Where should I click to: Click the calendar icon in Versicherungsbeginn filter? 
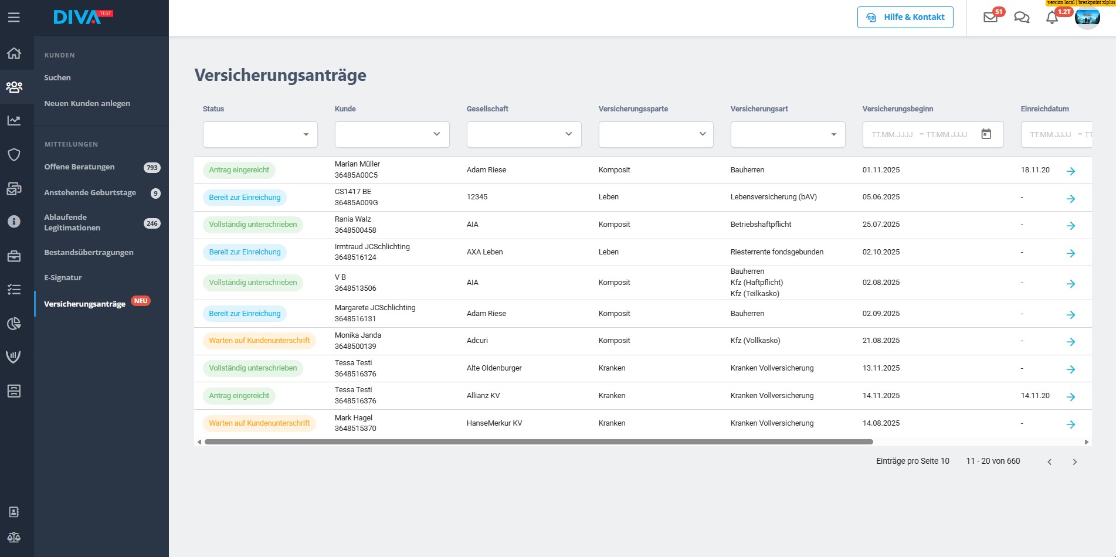coord(986,134)
